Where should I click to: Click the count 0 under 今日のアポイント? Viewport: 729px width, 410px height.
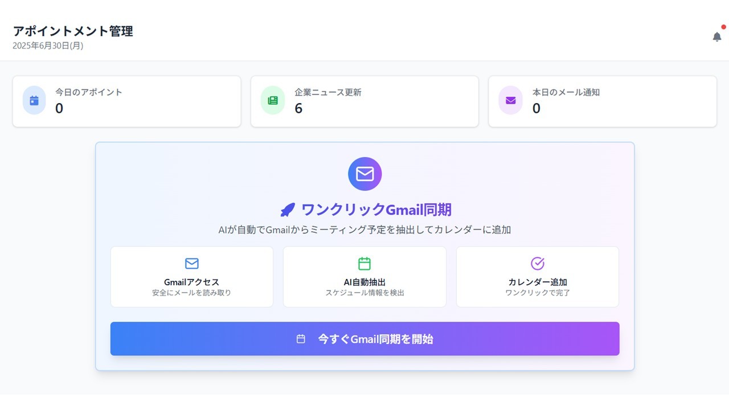coord(59,108)
